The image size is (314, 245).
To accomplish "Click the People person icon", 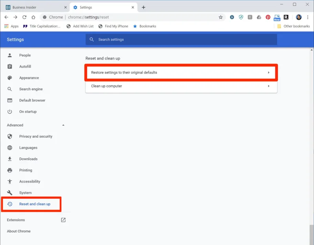I will click(x=9, y=55).
